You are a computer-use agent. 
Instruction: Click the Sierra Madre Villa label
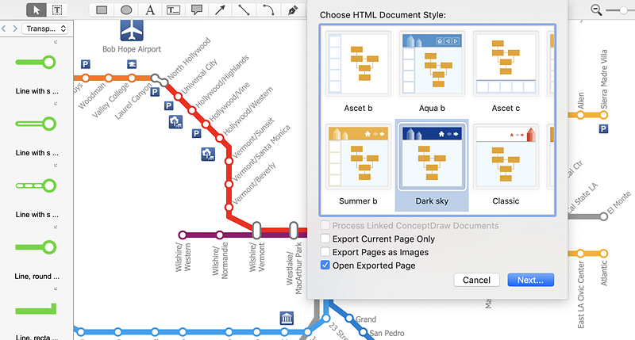pos(603,79)
